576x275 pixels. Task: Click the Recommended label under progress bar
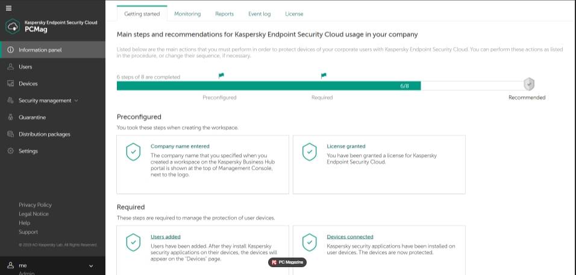click(x=527, y=97)
